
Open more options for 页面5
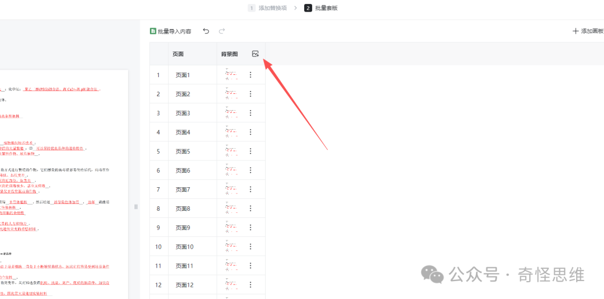coord(251,151)
